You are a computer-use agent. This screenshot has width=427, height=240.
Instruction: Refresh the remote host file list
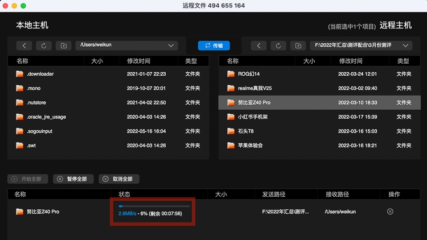click(x=278, y=45)
